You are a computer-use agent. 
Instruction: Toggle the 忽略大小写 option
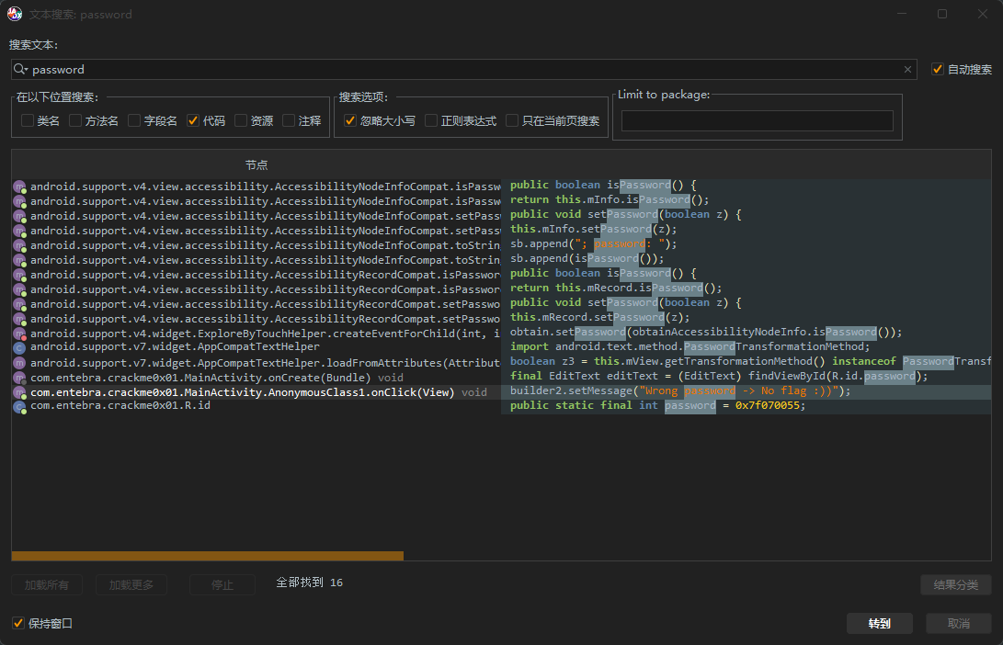[350, 120]
